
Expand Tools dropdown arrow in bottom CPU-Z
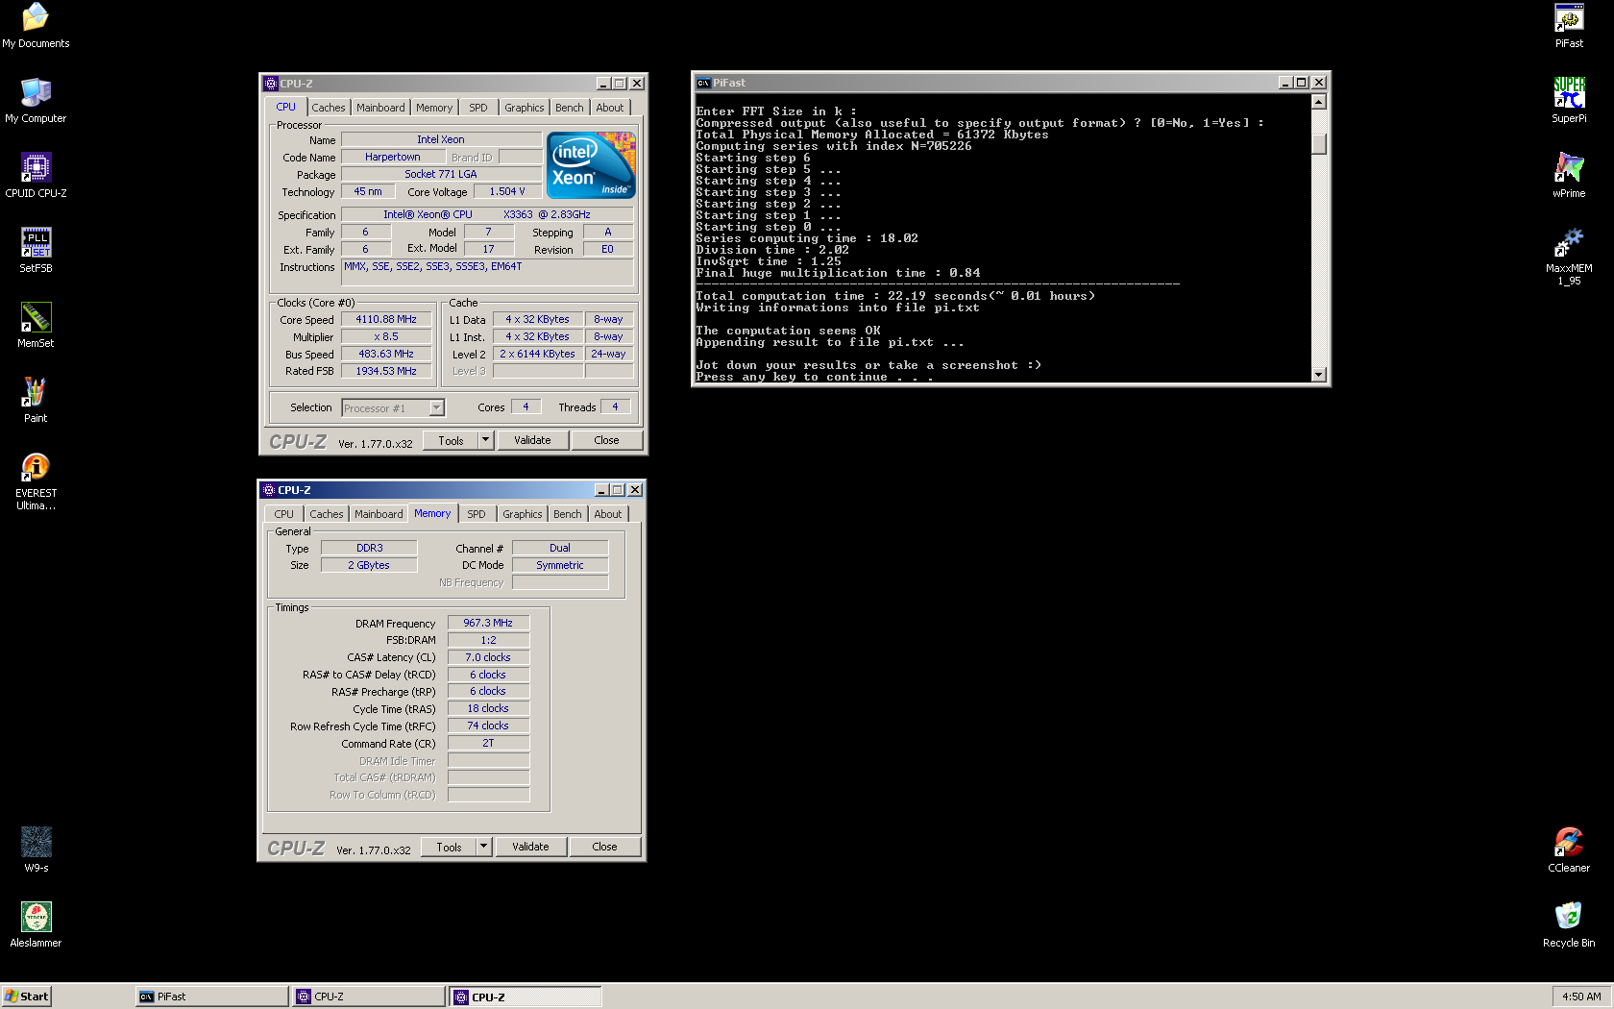(x=483, y=847)
